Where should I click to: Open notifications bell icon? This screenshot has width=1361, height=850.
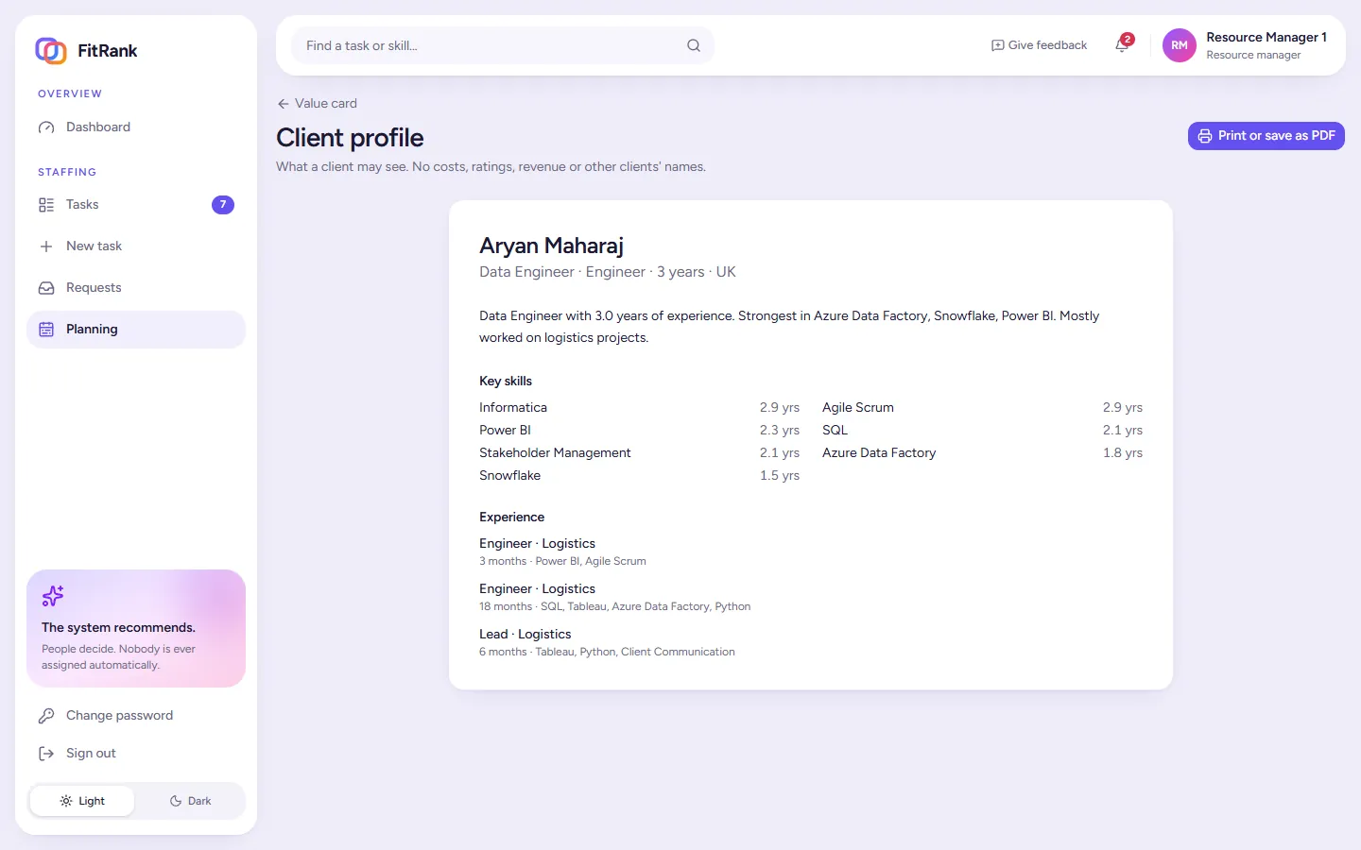[1122, 45]
